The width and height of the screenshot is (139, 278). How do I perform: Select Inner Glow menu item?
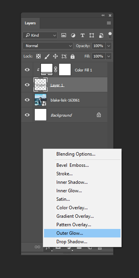[x=82, y=191]
